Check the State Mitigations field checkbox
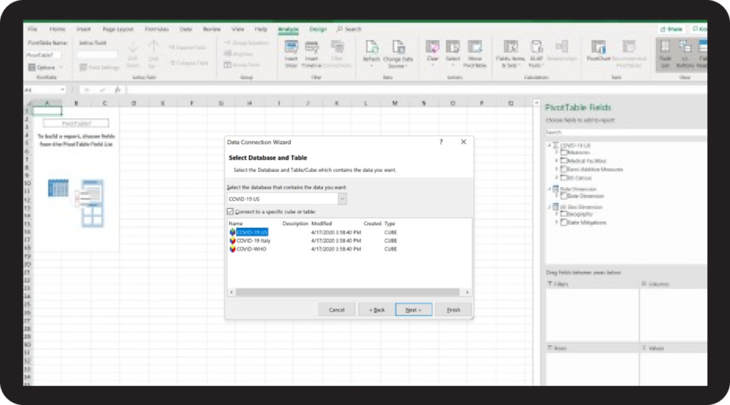 click(x=564, y=222)
